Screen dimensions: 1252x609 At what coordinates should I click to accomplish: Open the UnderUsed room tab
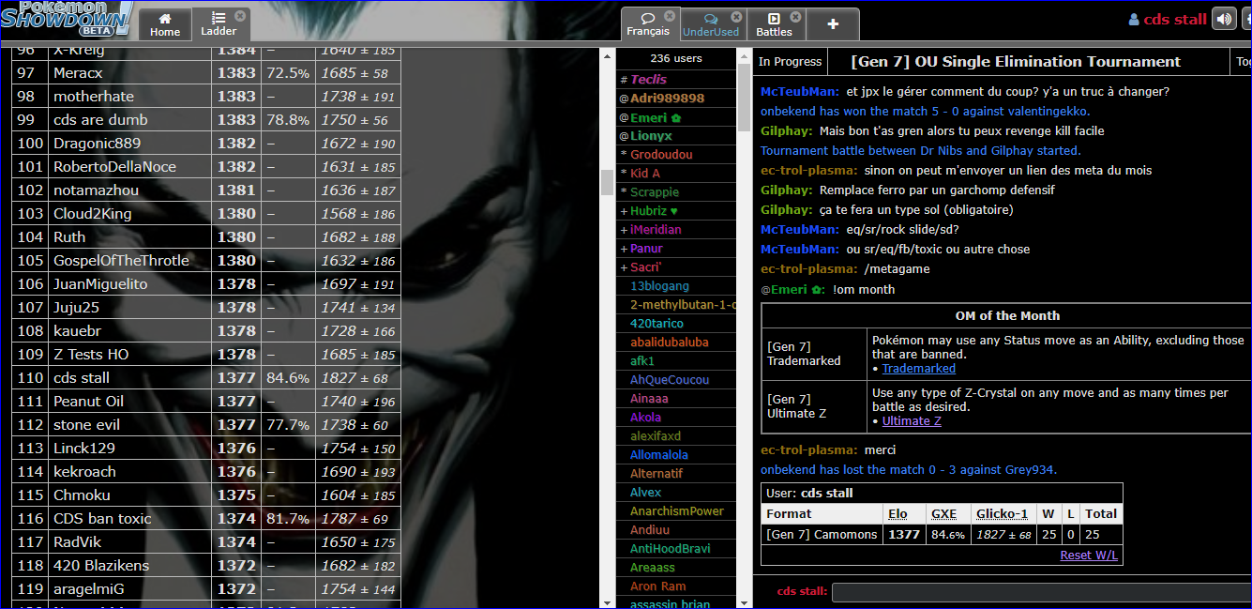711,23
